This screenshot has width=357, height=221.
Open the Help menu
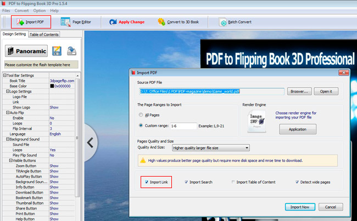54,10
